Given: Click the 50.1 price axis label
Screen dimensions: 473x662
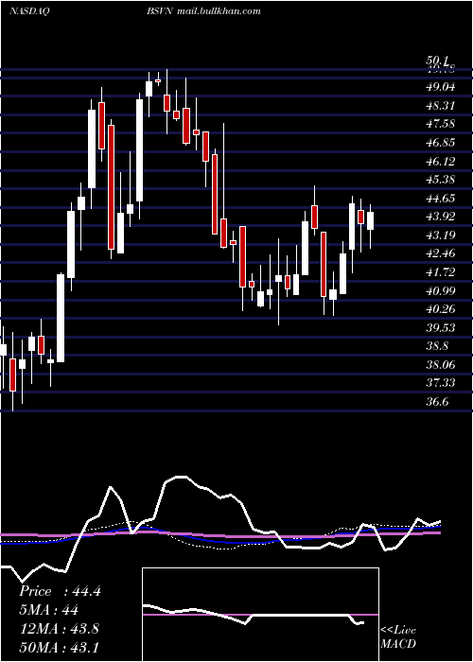Looking at the screenshot, I should click(x=439, y=61).
